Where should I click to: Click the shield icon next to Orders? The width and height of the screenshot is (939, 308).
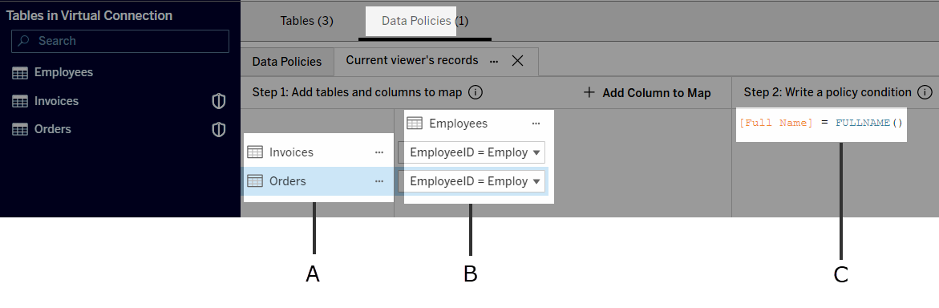pos(219,129)
